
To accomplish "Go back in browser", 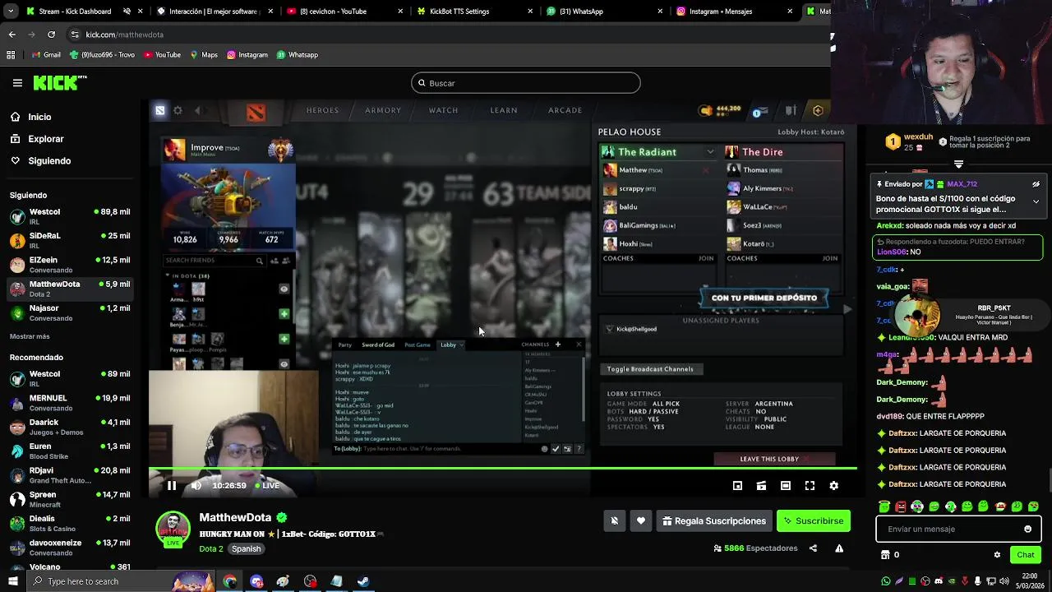I will coord(12,35).
